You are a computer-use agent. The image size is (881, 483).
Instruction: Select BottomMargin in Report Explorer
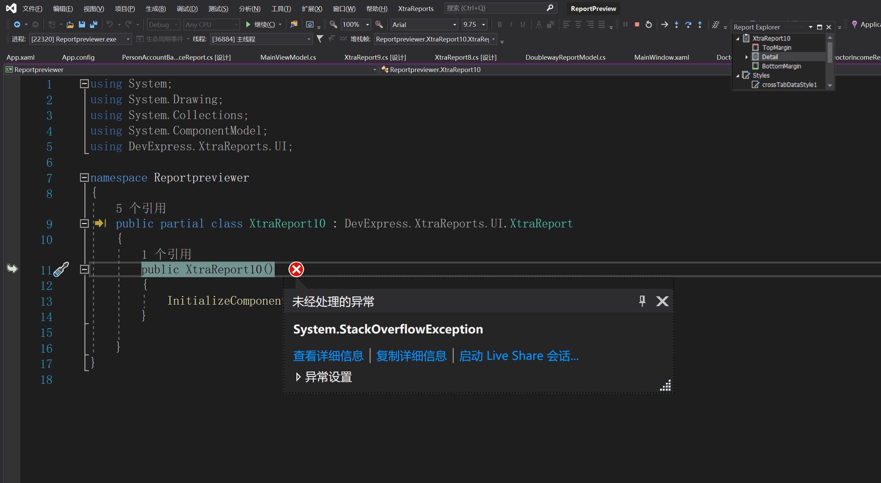782,66
